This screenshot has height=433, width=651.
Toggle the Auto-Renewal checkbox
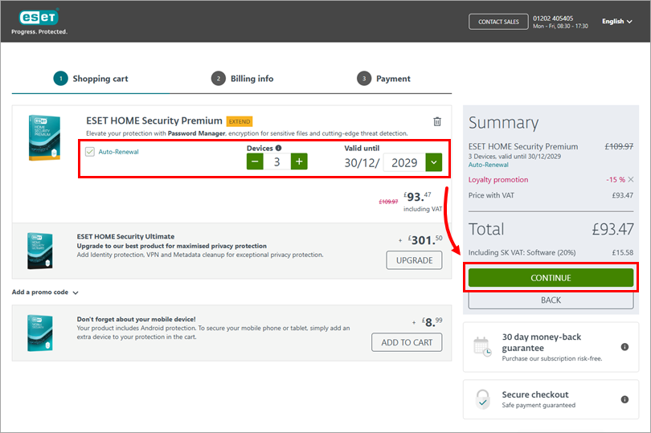pos(90,152)
